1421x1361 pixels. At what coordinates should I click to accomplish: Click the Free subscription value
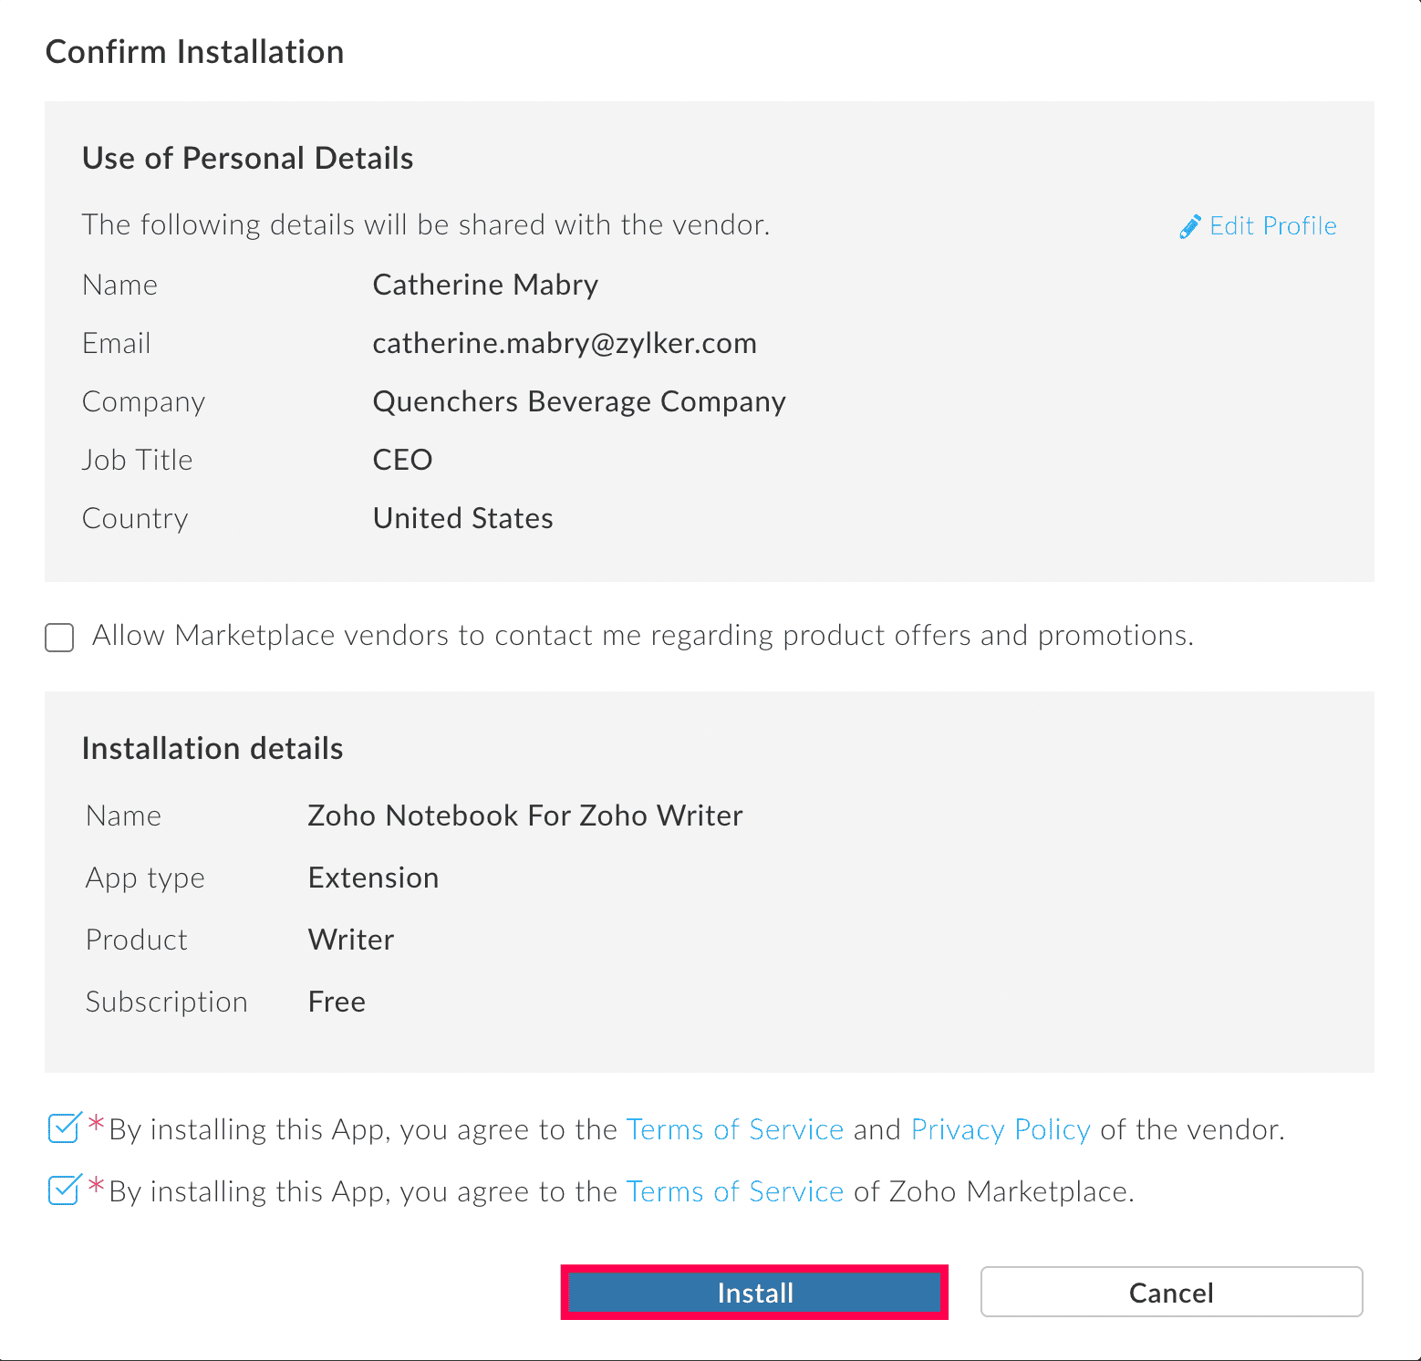coord(337,1002)
